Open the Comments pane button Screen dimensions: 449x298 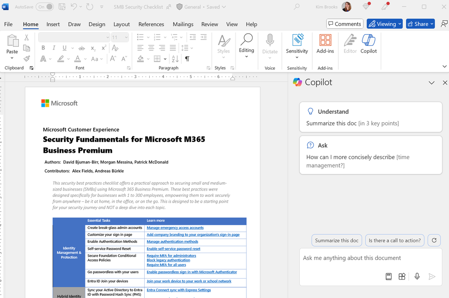pyautogui.click(x=345, y=24)
